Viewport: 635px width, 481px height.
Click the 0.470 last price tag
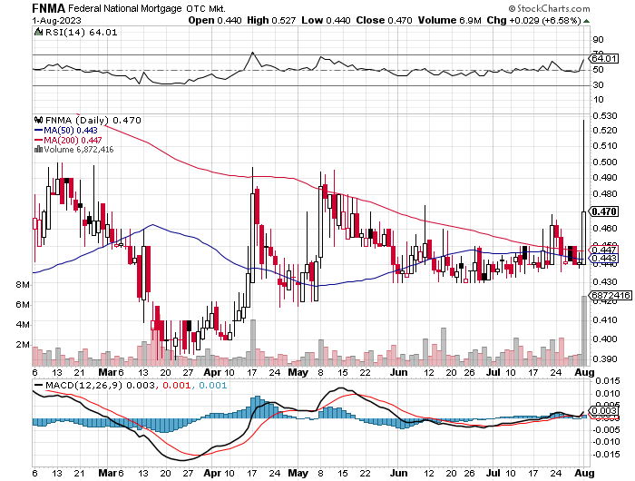[604, 211]
